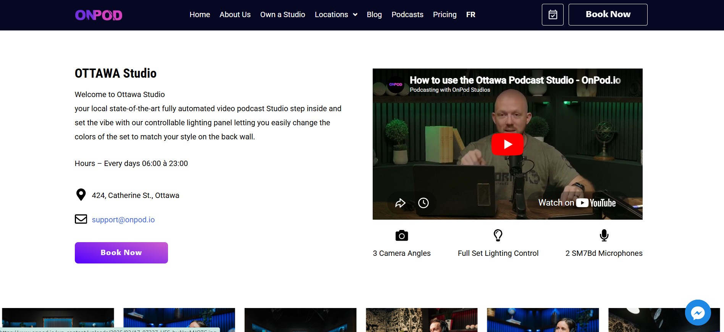Screen dimensions: 724x332
Task: Click the purple Book Now button
Action: 121,253
